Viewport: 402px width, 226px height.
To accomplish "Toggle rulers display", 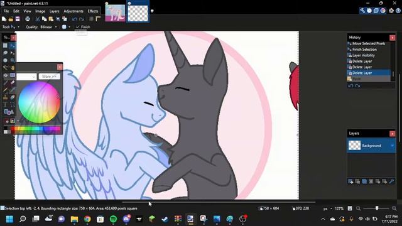I will pyautogui.click(x=98, y=19).
